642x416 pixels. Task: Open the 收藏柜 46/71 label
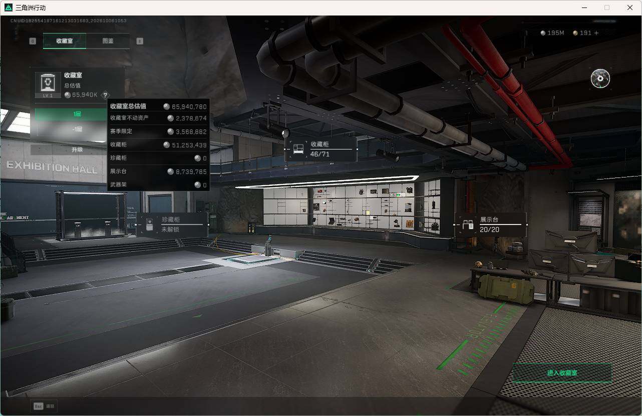(x=320, y=149)
